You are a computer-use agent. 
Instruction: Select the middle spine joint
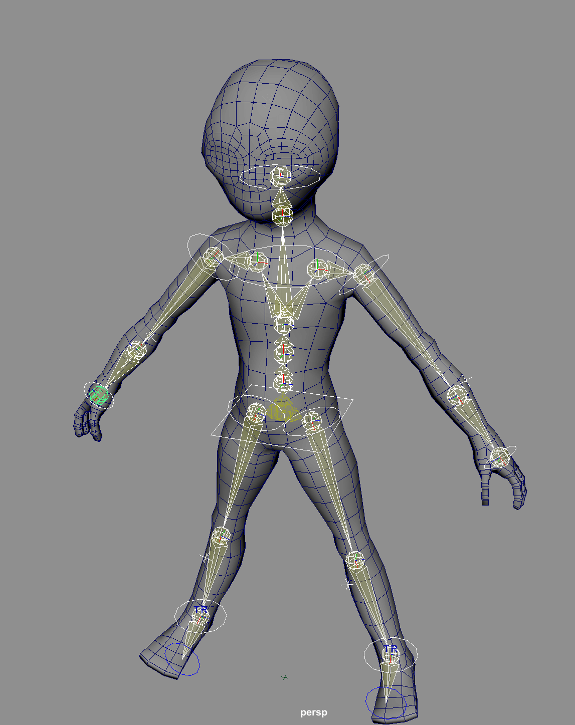point(284,354)
